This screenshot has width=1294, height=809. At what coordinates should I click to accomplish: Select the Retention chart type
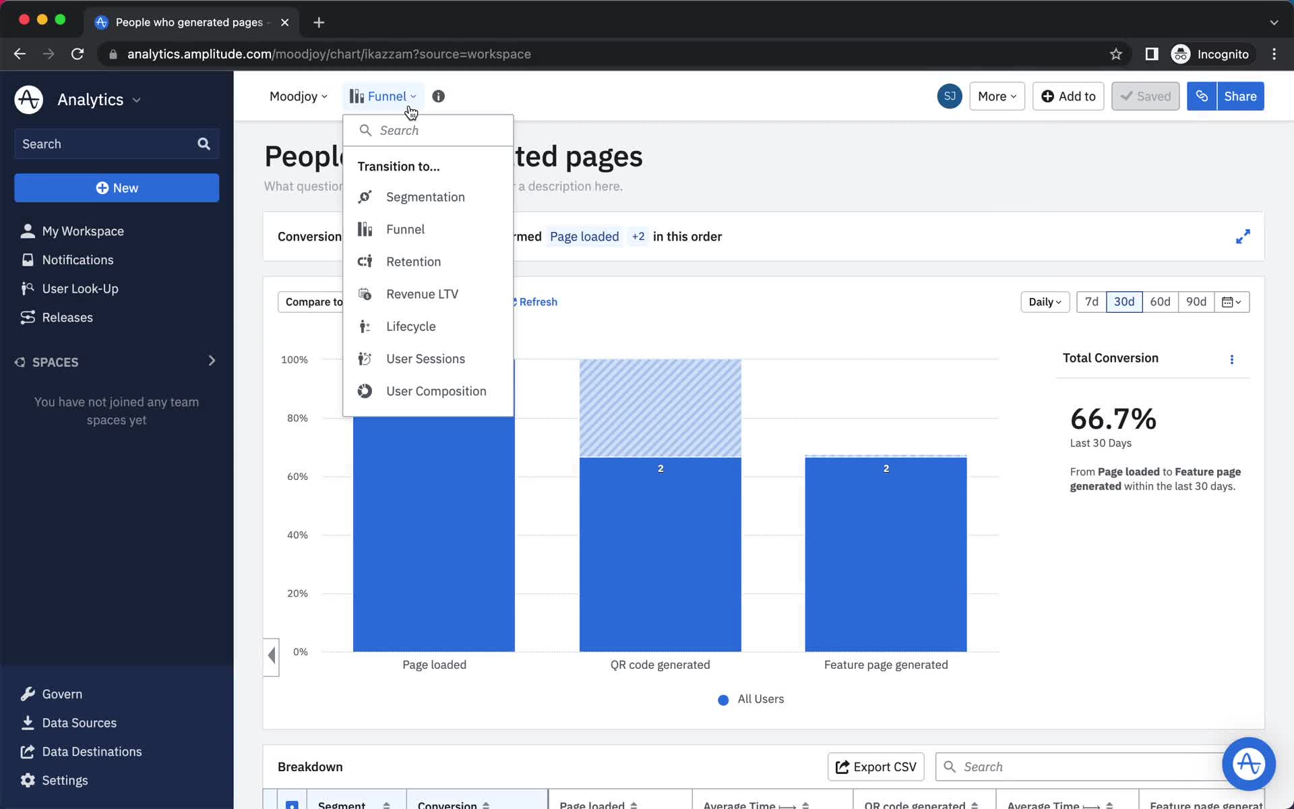tap(414, 261)
